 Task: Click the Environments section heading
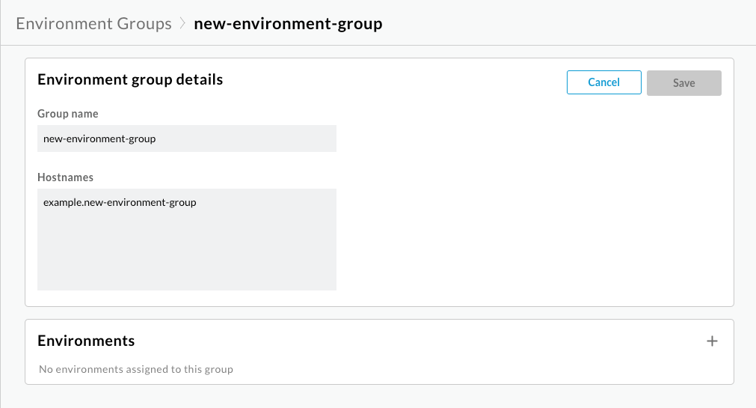coord(86,341)
